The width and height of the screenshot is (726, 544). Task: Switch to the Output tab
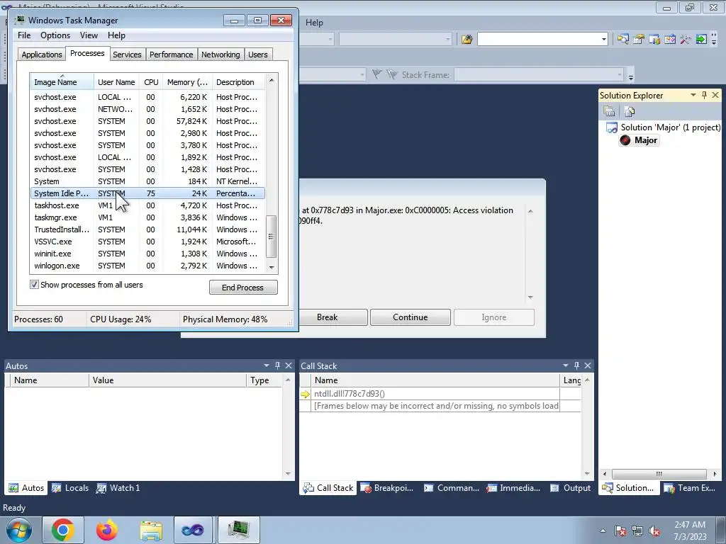[571, 488]
